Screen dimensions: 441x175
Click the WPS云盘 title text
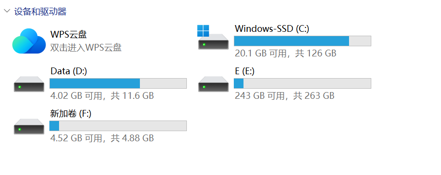coord(68,34)
